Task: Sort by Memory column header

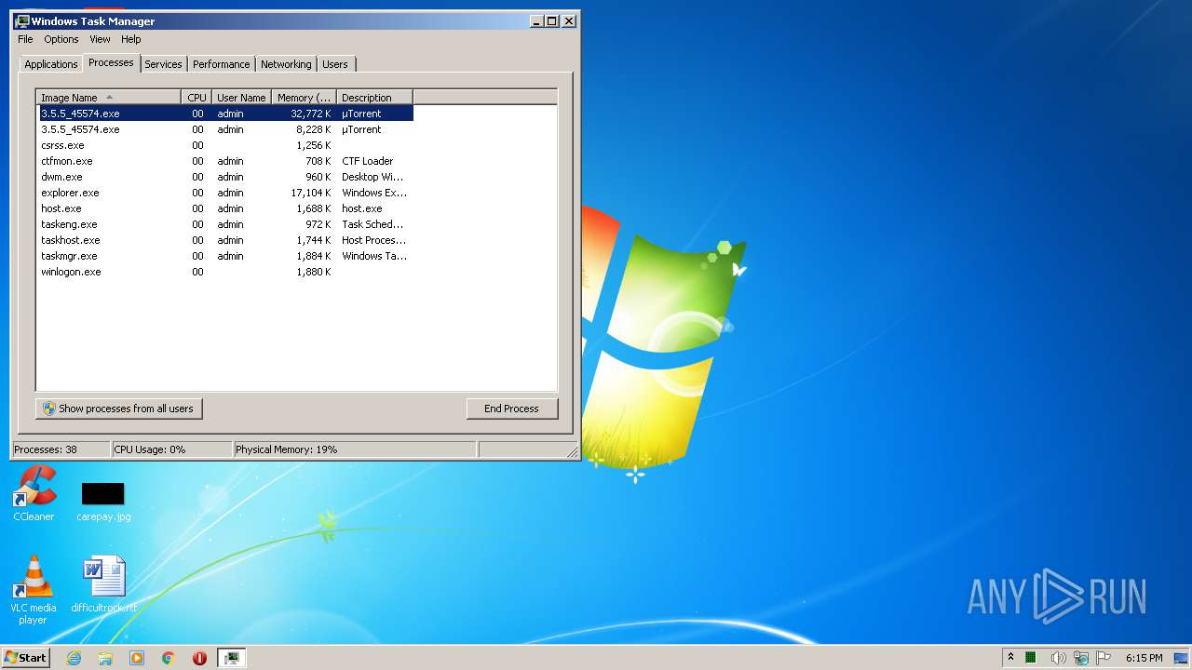Action: [x=304, y=97]
